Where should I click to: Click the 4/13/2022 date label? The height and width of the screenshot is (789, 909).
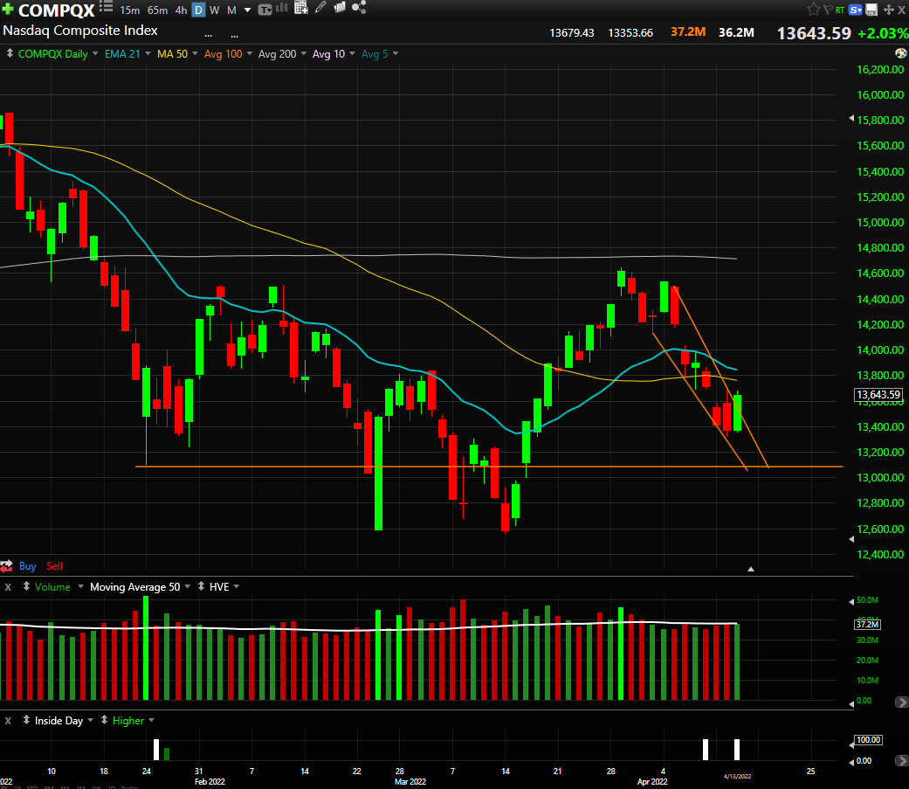(x=737, y=776)
